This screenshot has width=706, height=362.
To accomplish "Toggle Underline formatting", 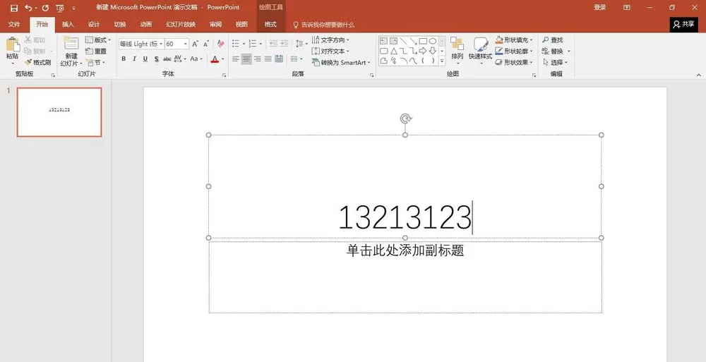I will [145, 59].
